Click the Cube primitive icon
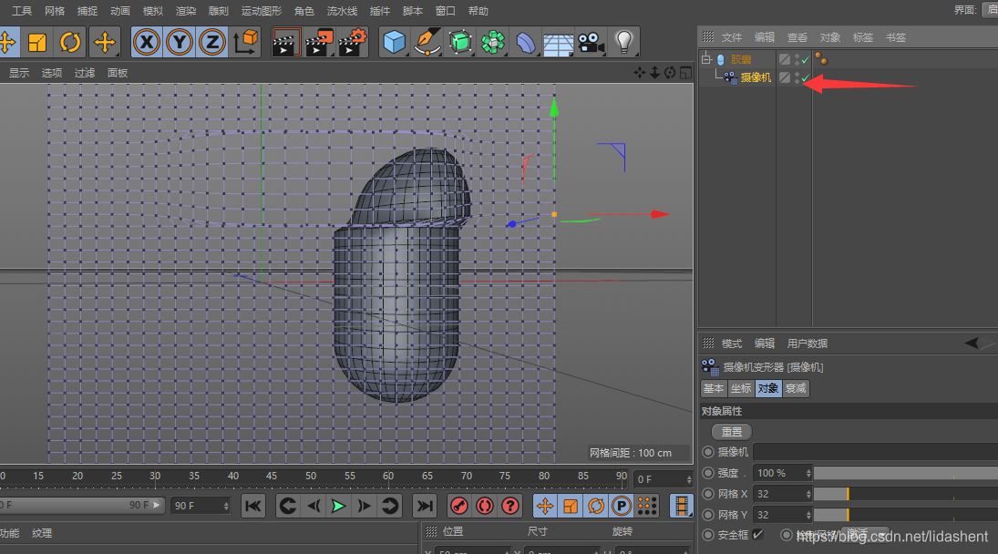Screen dimensions: 998x554 click(x=394, y=42)
